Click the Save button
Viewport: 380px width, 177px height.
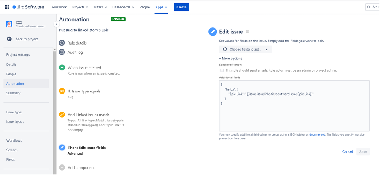[363, 151]
